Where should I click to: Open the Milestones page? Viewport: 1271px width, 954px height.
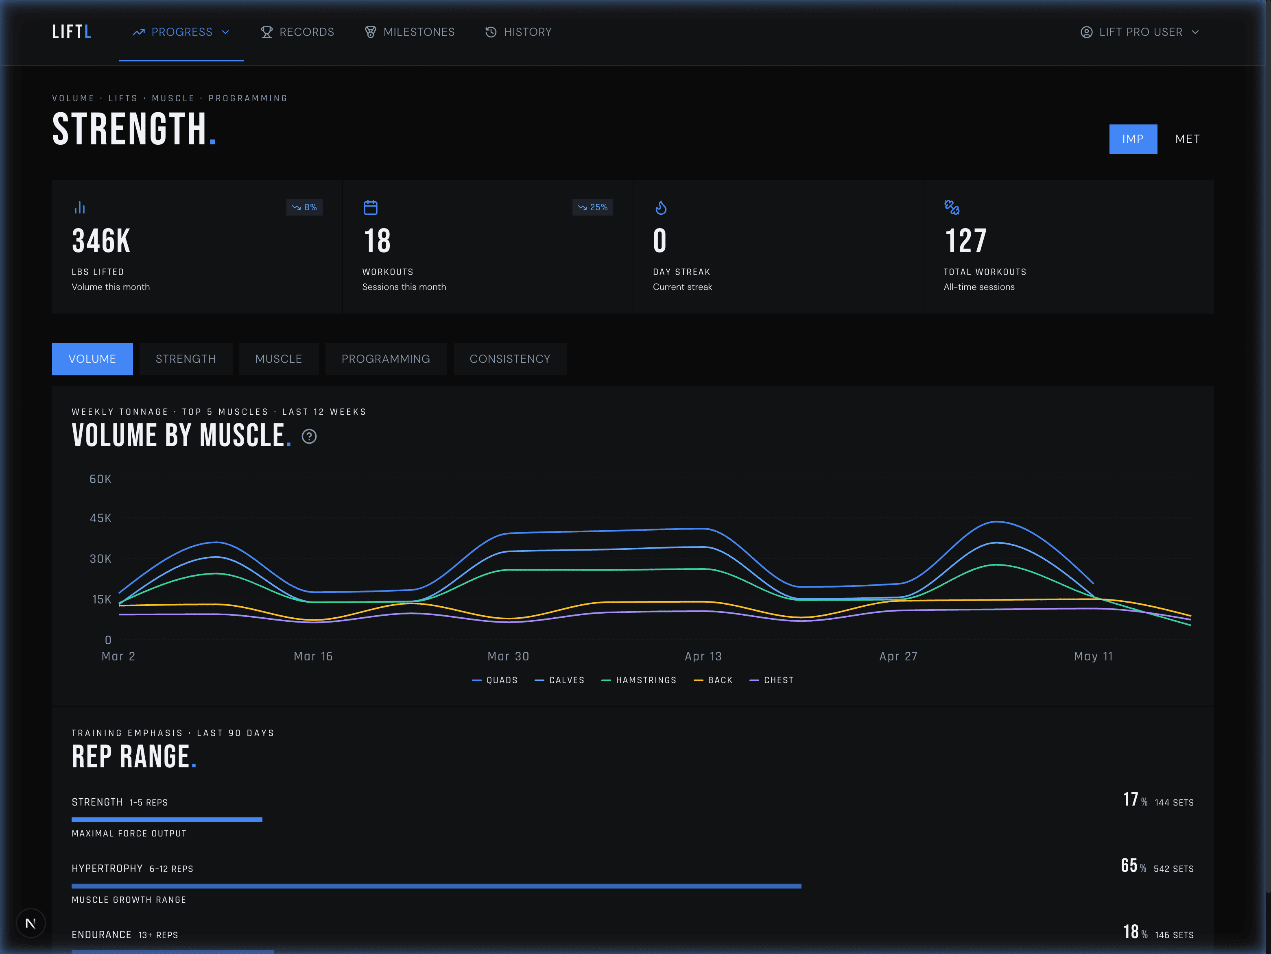click(x=410, y=32)
